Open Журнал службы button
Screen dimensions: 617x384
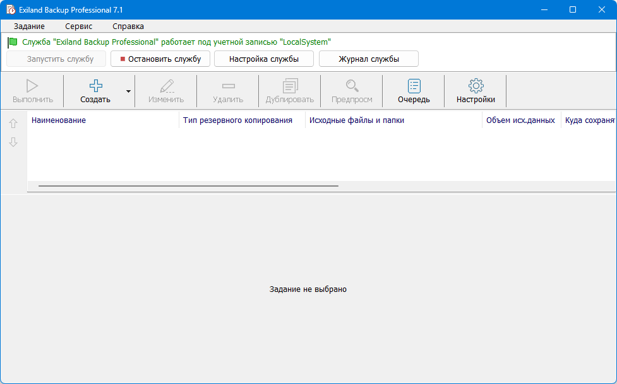[368, 59]
